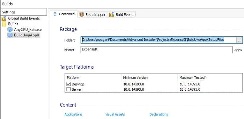Viewport: 244px width, 119px height.
Task: Select BuildUwpAppX build in tree
Action: point(27,35)
